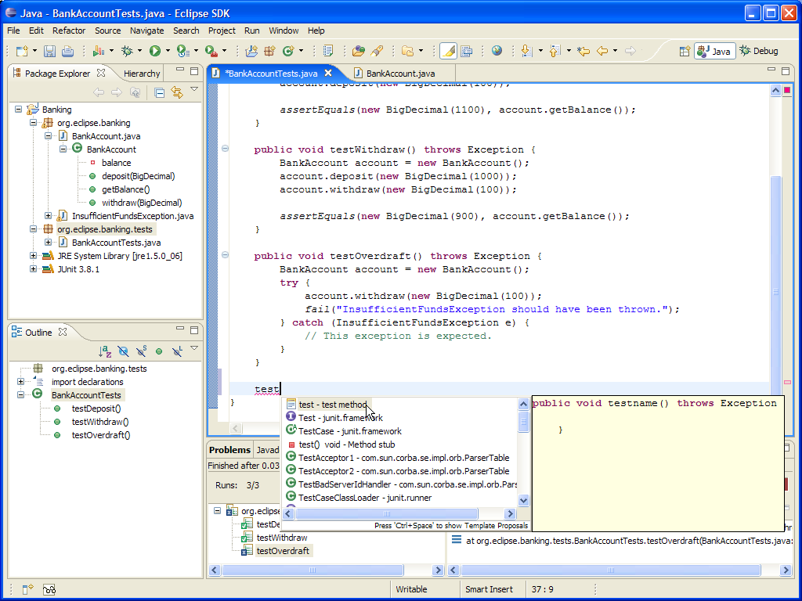Open the Package Explorer view menu triangle

194,89
